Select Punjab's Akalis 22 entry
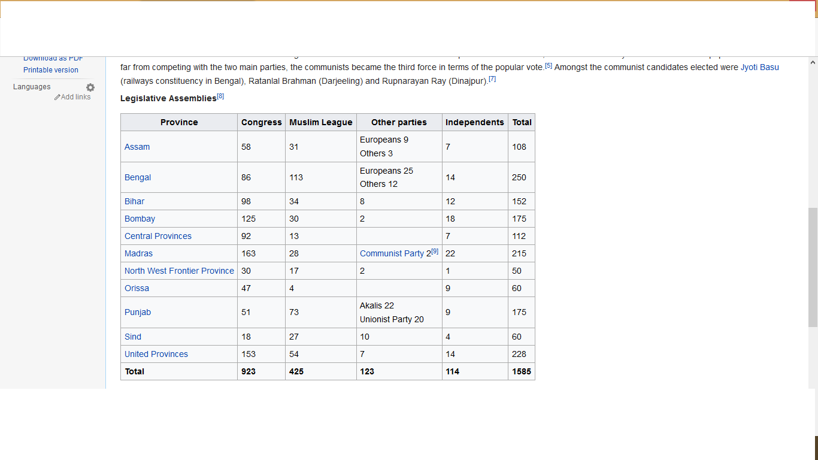Image resolution: width=818 pixels, height=460 pixels. point(377,305)
